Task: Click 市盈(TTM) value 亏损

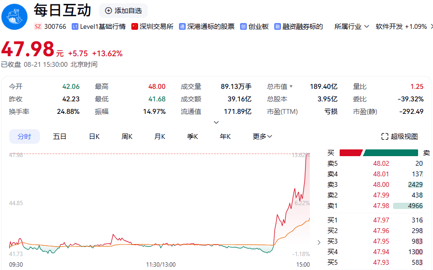Action: coord(331,111)
